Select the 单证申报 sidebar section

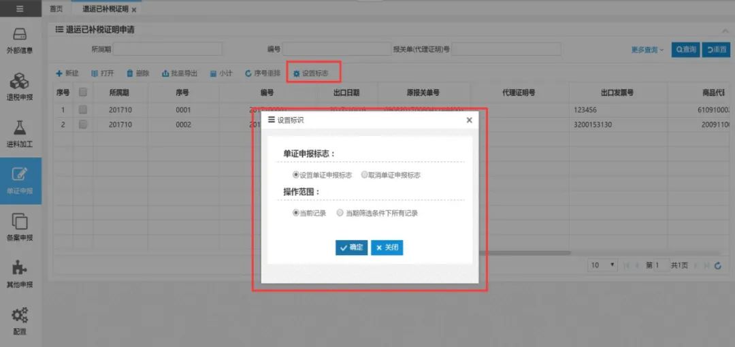[x=20, y=181]
